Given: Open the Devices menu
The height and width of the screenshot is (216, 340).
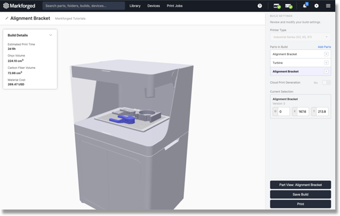Looking at the screenshot, I should (x=154, y=6).
